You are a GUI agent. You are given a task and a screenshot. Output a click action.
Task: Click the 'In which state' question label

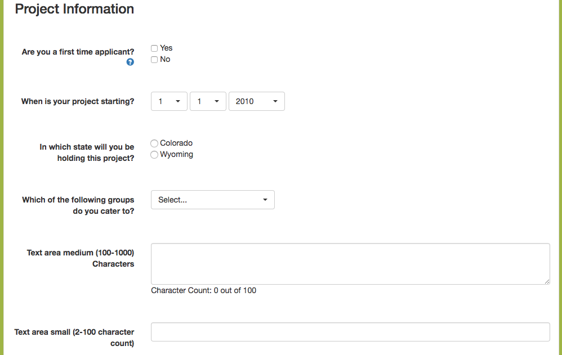point(87,152)
